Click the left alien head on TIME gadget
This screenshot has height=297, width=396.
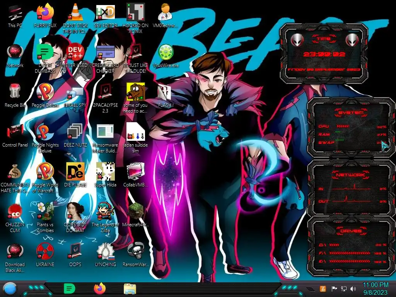click(297, 40)
